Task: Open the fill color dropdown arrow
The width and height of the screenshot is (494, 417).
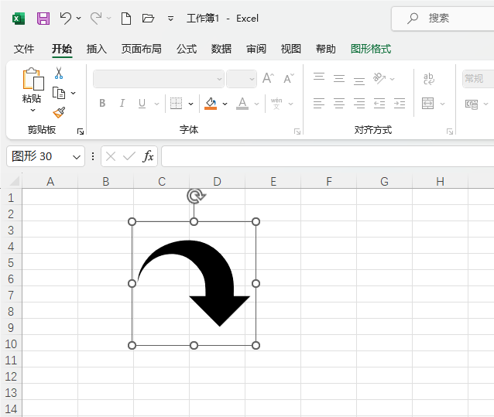Action: (x=225, y=104)
